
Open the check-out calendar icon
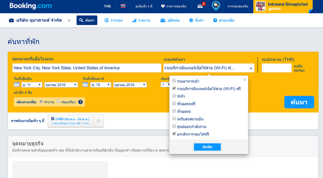click(x=85, y=85)
